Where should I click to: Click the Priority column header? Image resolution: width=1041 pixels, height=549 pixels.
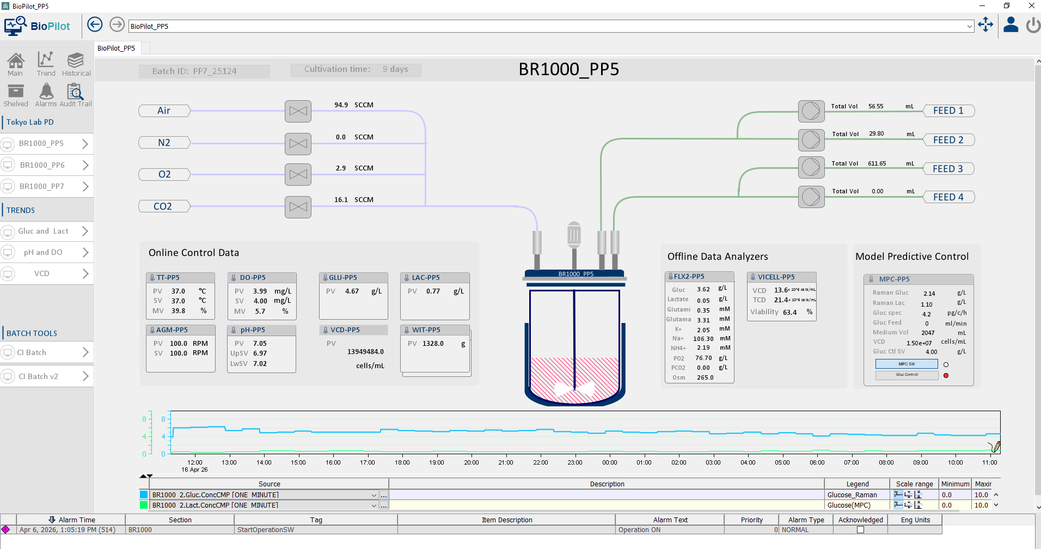pyautogui.click(x=751, y=520)
